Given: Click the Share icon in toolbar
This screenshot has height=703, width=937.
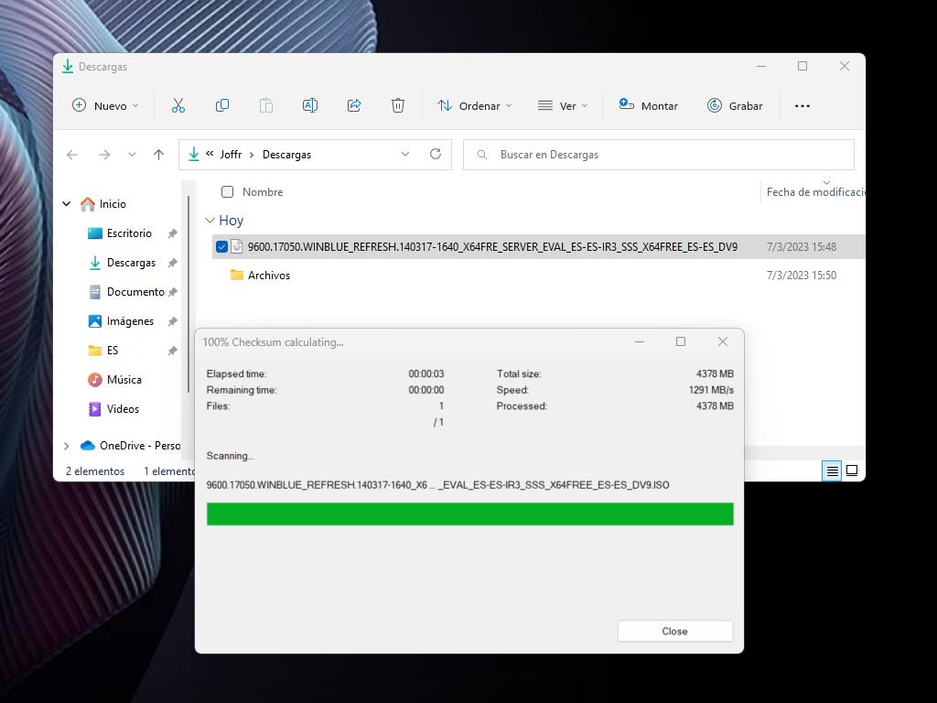Looking at the screenshot, I should point(354,106).
